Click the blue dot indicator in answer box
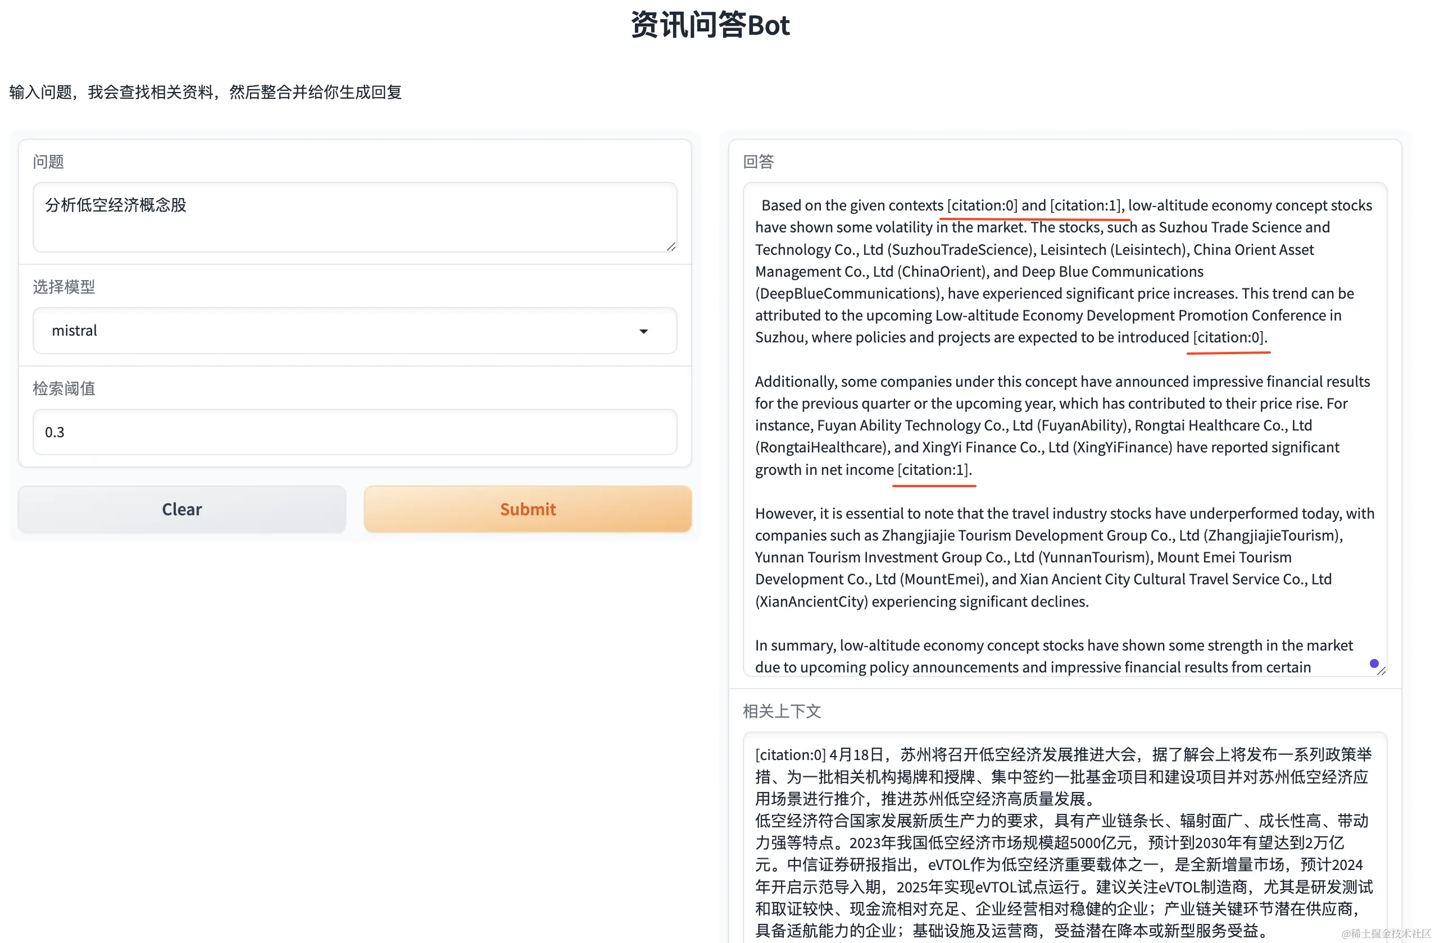This screenshot has height=943, width=1435. pos(1374,663)
